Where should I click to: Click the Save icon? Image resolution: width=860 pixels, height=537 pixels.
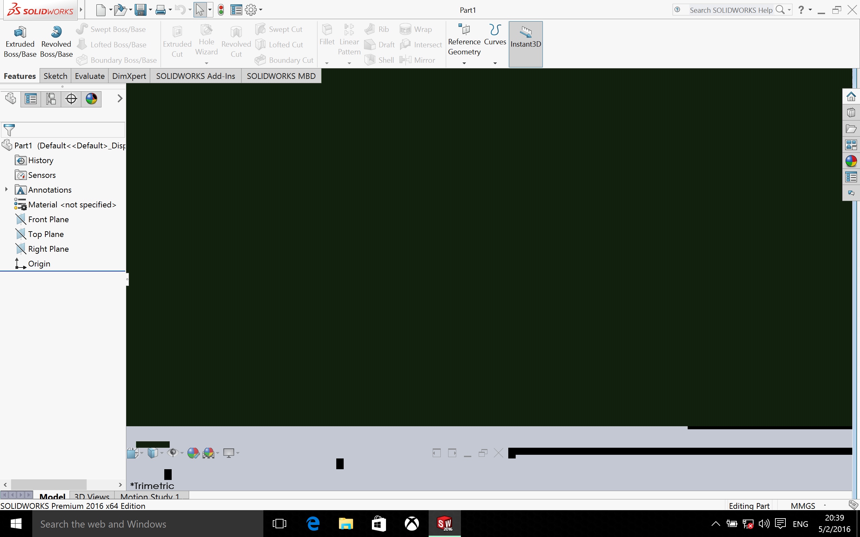pos(141,10)
